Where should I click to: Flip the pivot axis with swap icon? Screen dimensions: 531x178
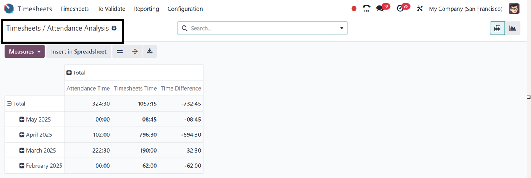point(120,51)
